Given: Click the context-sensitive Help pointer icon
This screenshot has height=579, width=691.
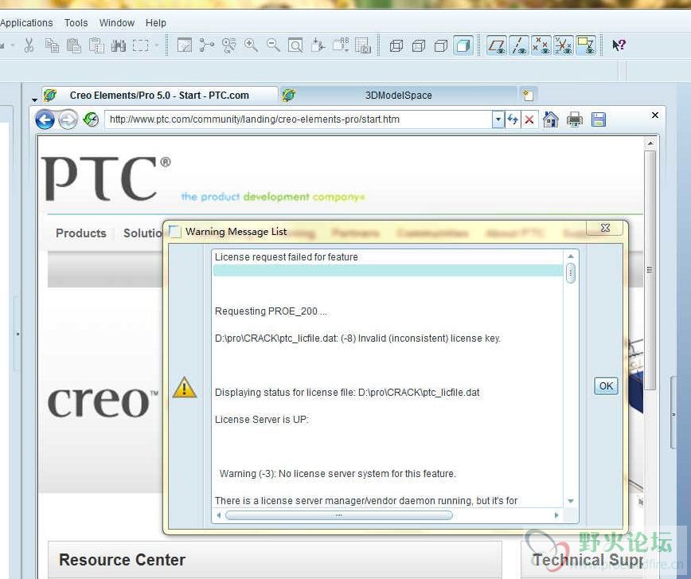Looking at the screenshot, I should [619, 45].
